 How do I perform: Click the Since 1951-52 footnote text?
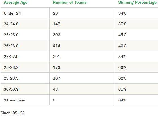pyautogui.click(x=13, y=113)
